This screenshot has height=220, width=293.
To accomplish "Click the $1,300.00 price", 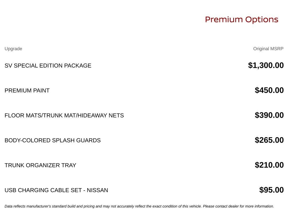I will click(x=266, y=65).
